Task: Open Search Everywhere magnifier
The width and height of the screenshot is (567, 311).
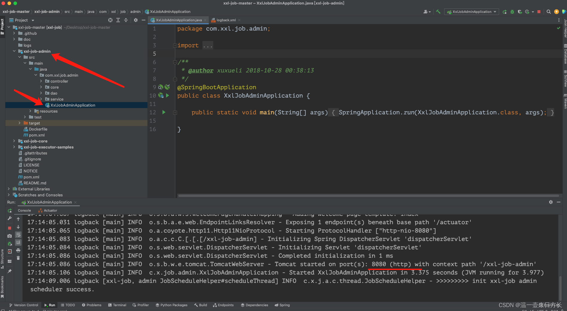Action: [549, 12]
